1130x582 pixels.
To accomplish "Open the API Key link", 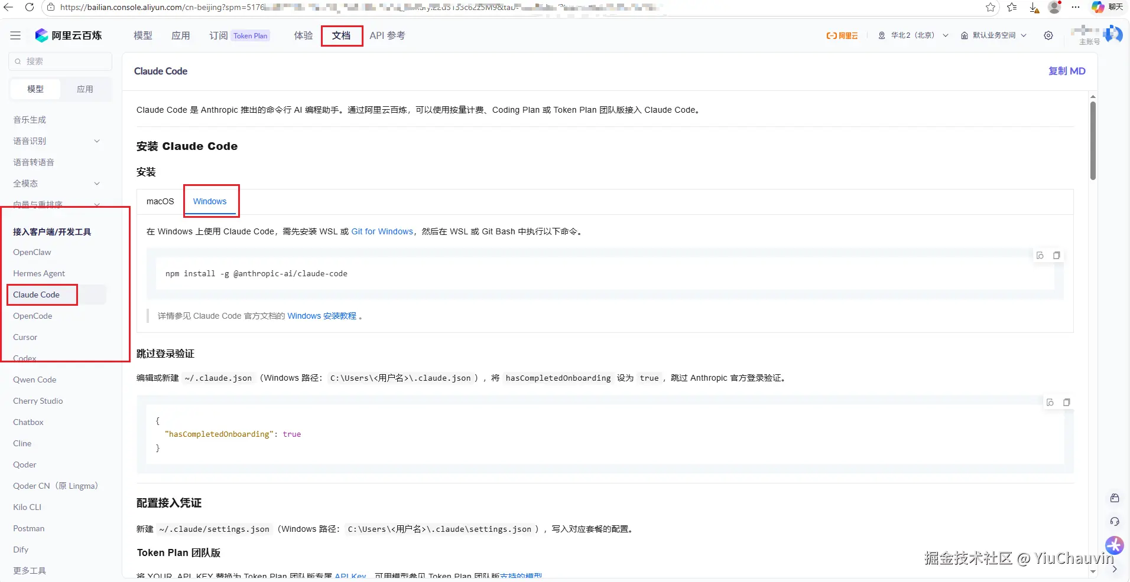I will click(350, 576).
